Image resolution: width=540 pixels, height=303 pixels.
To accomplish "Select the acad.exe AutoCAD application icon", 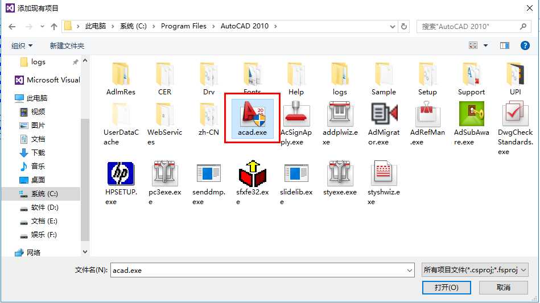I will point(253,114).
